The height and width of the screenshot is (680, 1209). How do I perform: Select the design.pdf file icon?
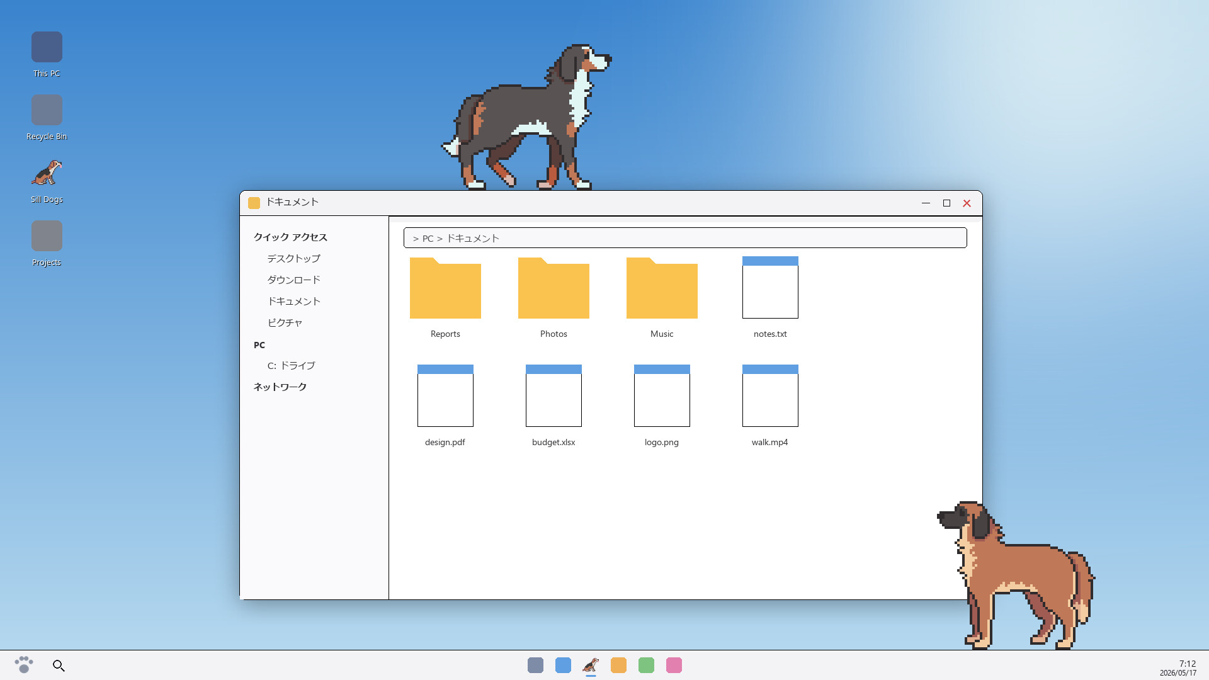tap(445, 395)
